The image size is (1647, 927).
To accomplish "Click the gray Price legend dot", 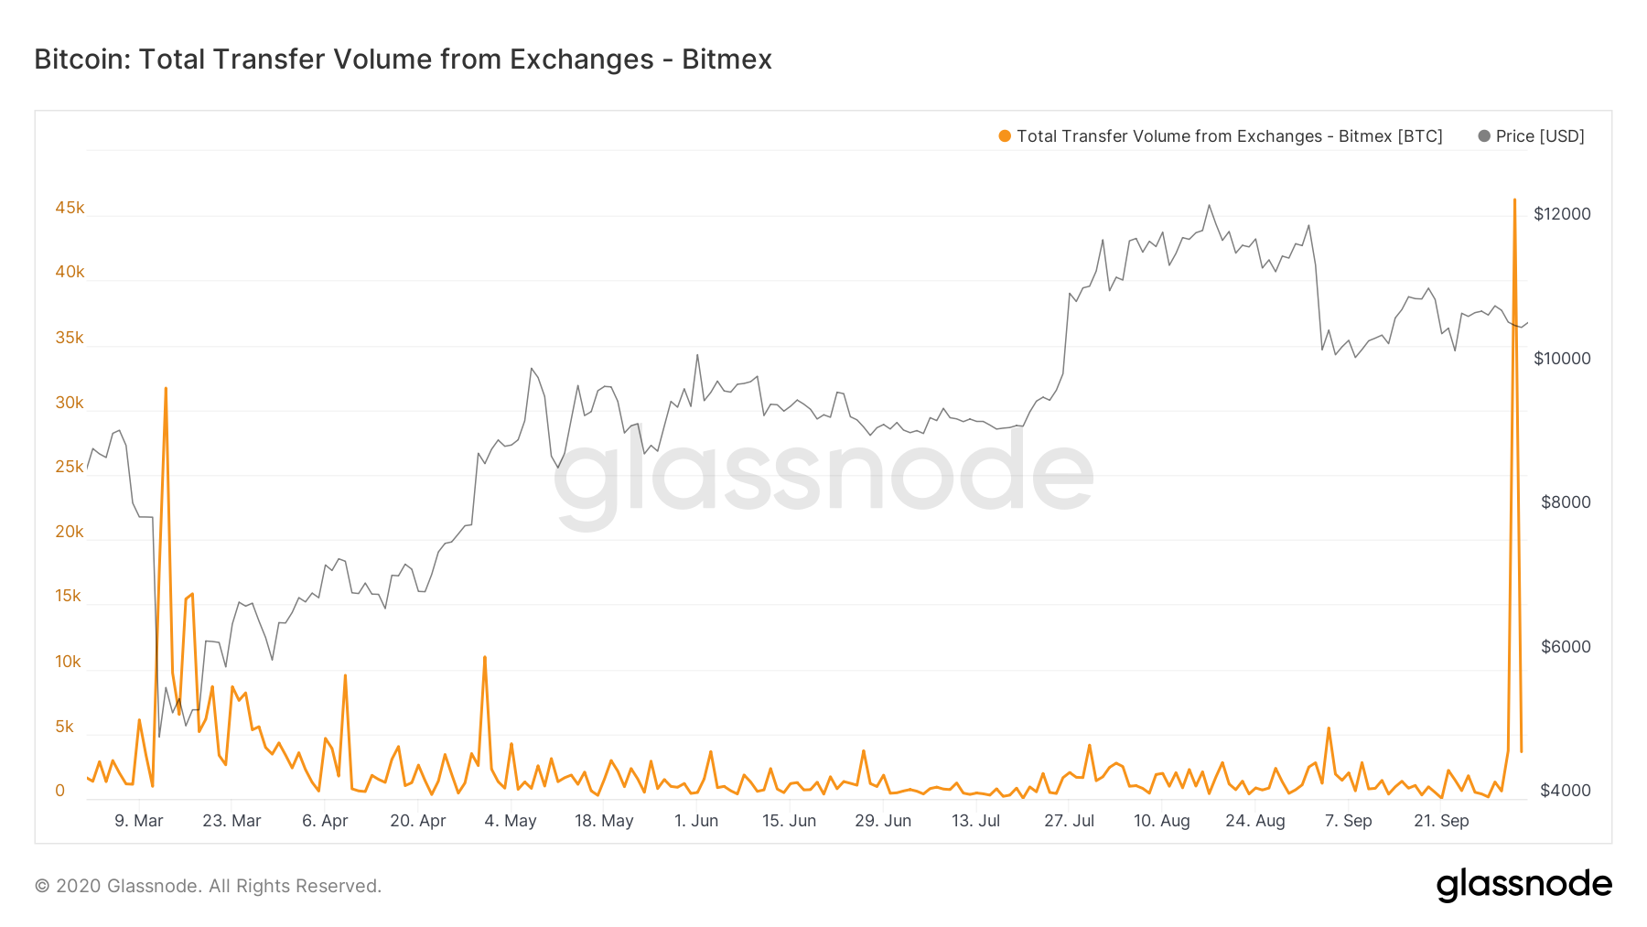I will [x=1484, y=136].
